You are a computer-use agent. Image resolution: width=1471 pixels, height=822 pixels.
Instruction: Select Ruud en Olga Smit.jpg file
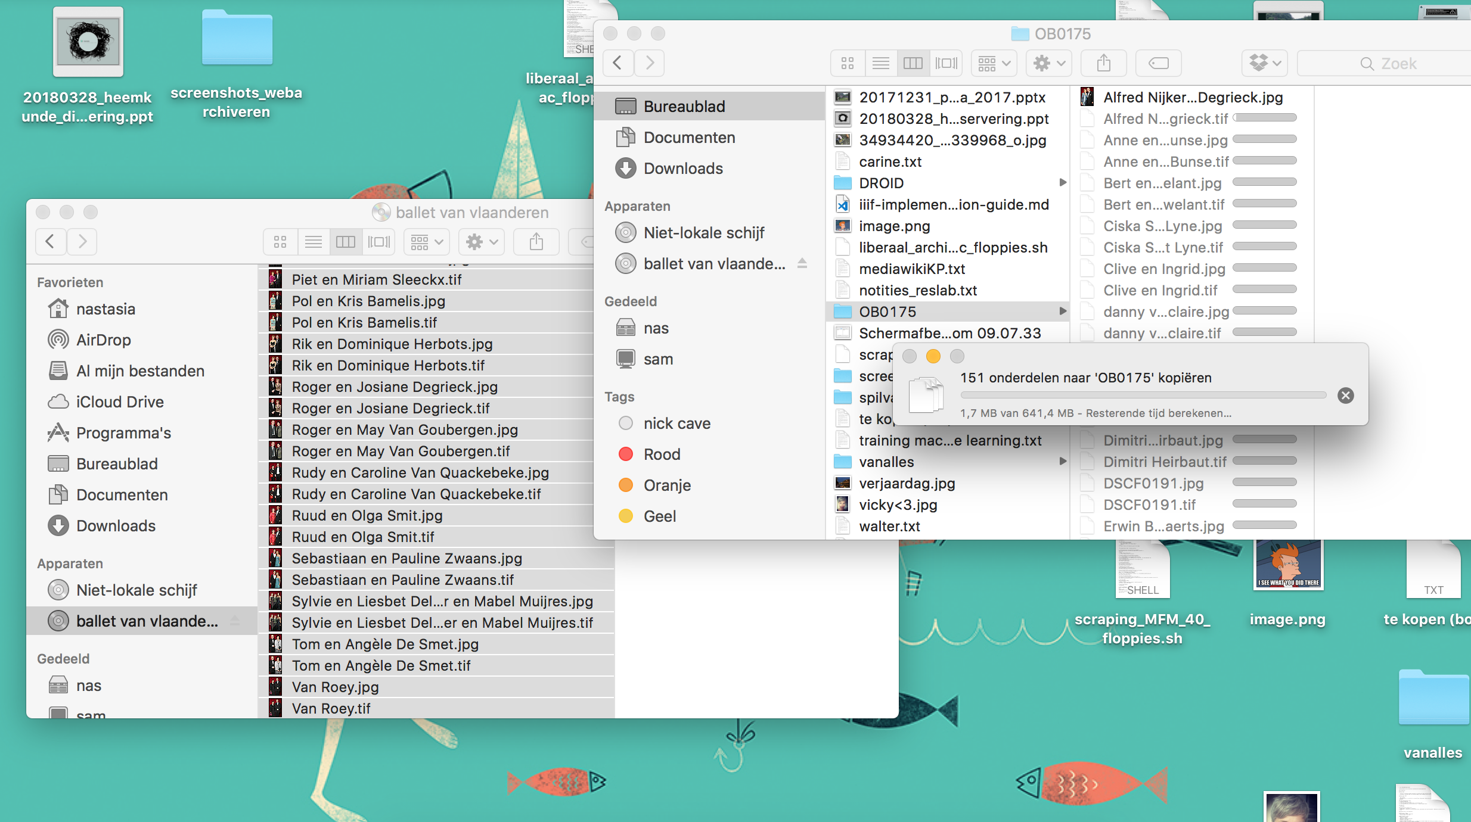point(367,515)
